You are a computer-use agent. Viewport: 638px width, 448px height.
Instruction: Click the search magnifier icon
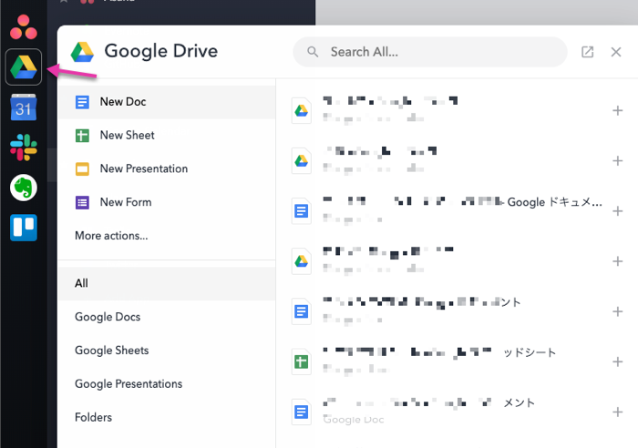313,52
